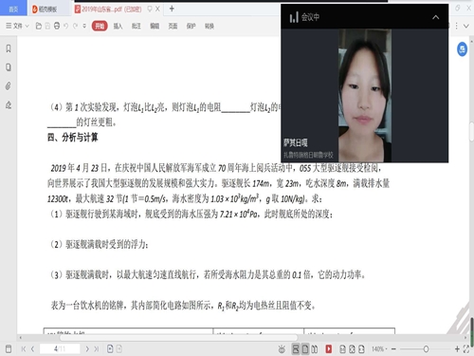
Task: Enable two-page view mode
Action: pyautogui.click(x=315, y=349)
